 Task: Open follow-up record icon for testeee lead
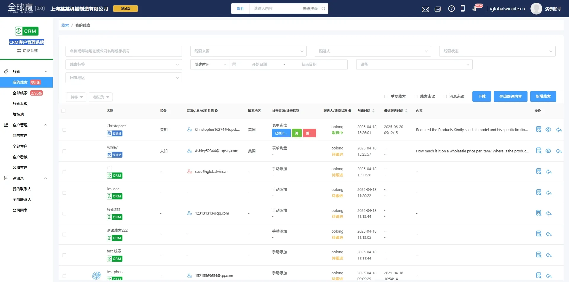pos(538,193)
